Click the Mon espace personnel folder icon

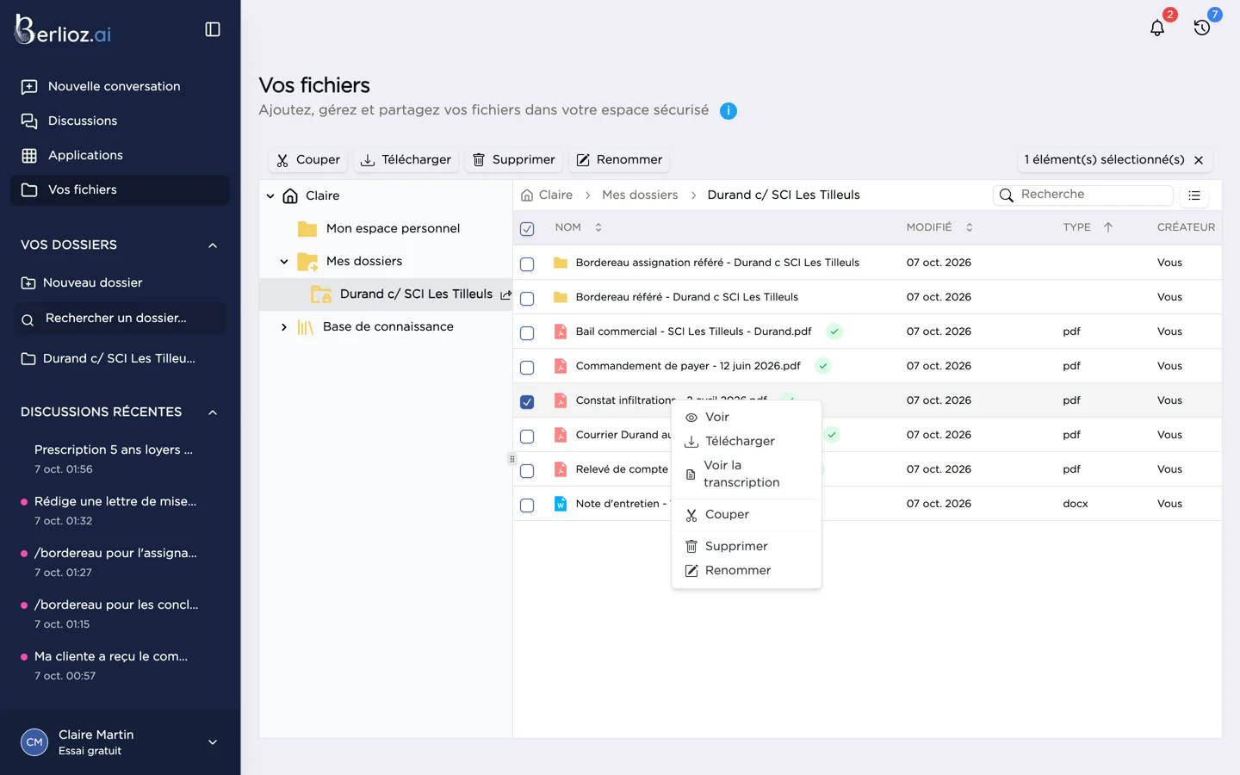click(307, 229)
